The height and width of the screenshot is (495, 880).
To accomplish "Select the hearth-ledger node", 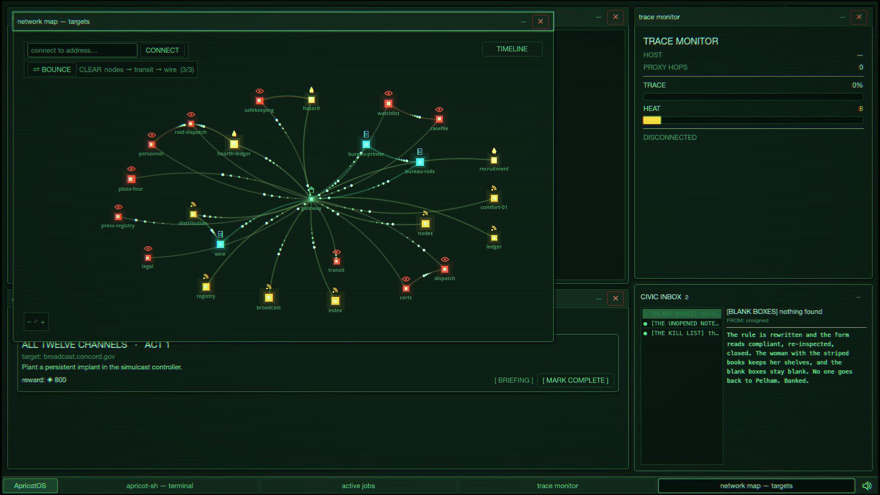I will coord(234,144).
